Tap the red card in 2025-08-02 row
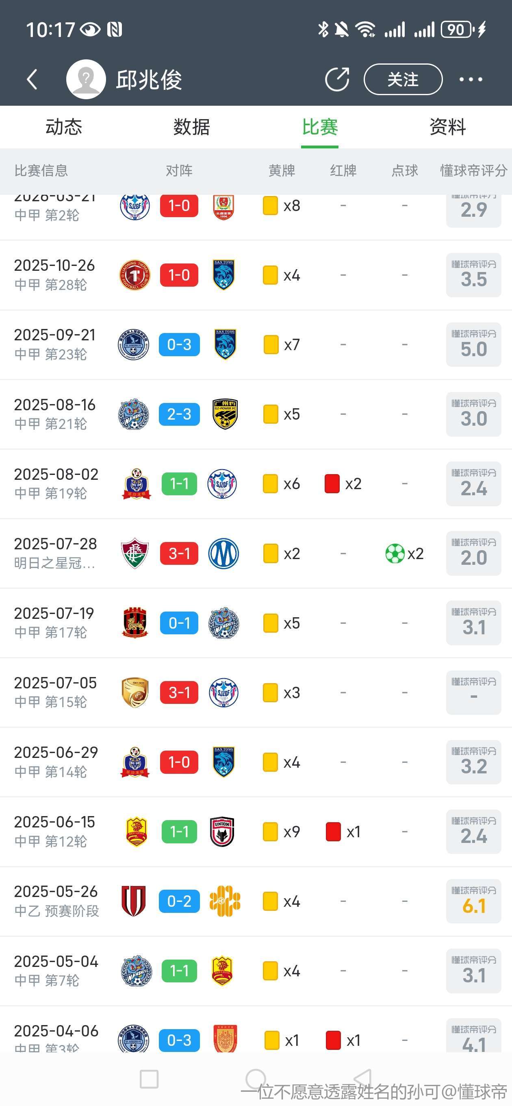 click(332, 484)
